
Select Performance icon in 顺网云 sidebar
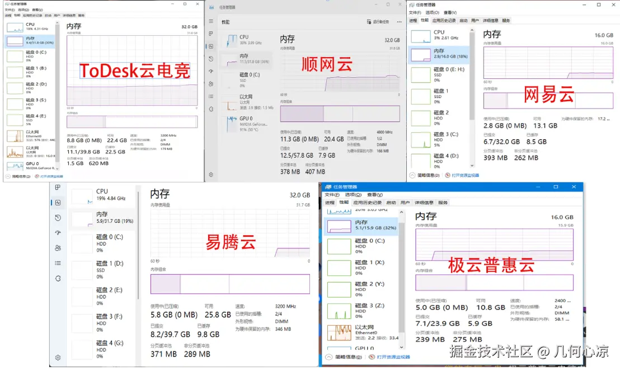coord(211,46)
